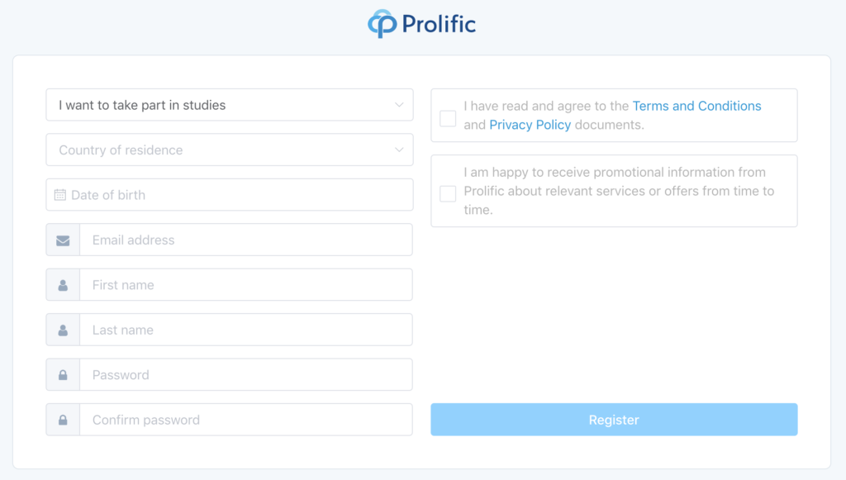Click the person icon beside First name

tap(63, 285)
